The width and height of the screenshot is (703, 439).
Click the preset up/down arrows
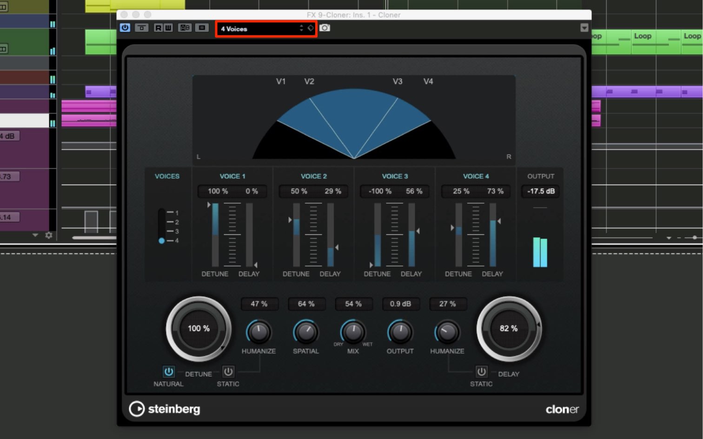tap(301, 28)
